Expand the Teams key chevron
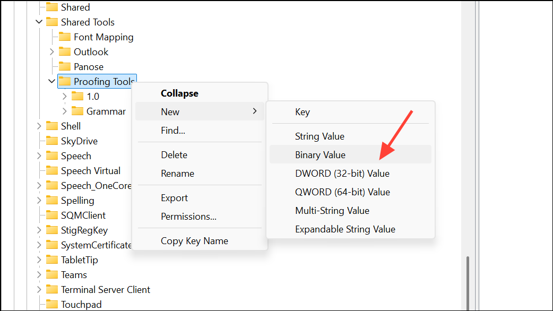553x311 pixels. click(39, 275)
